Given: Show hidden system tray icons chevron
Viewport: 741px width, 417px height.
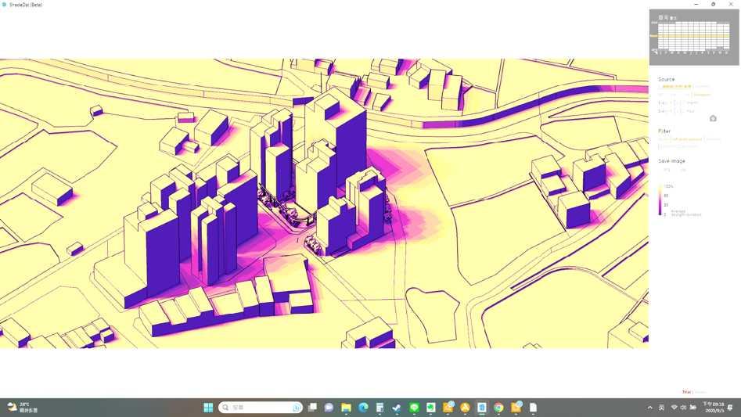Looking at the screenshot, I should 649,408.
